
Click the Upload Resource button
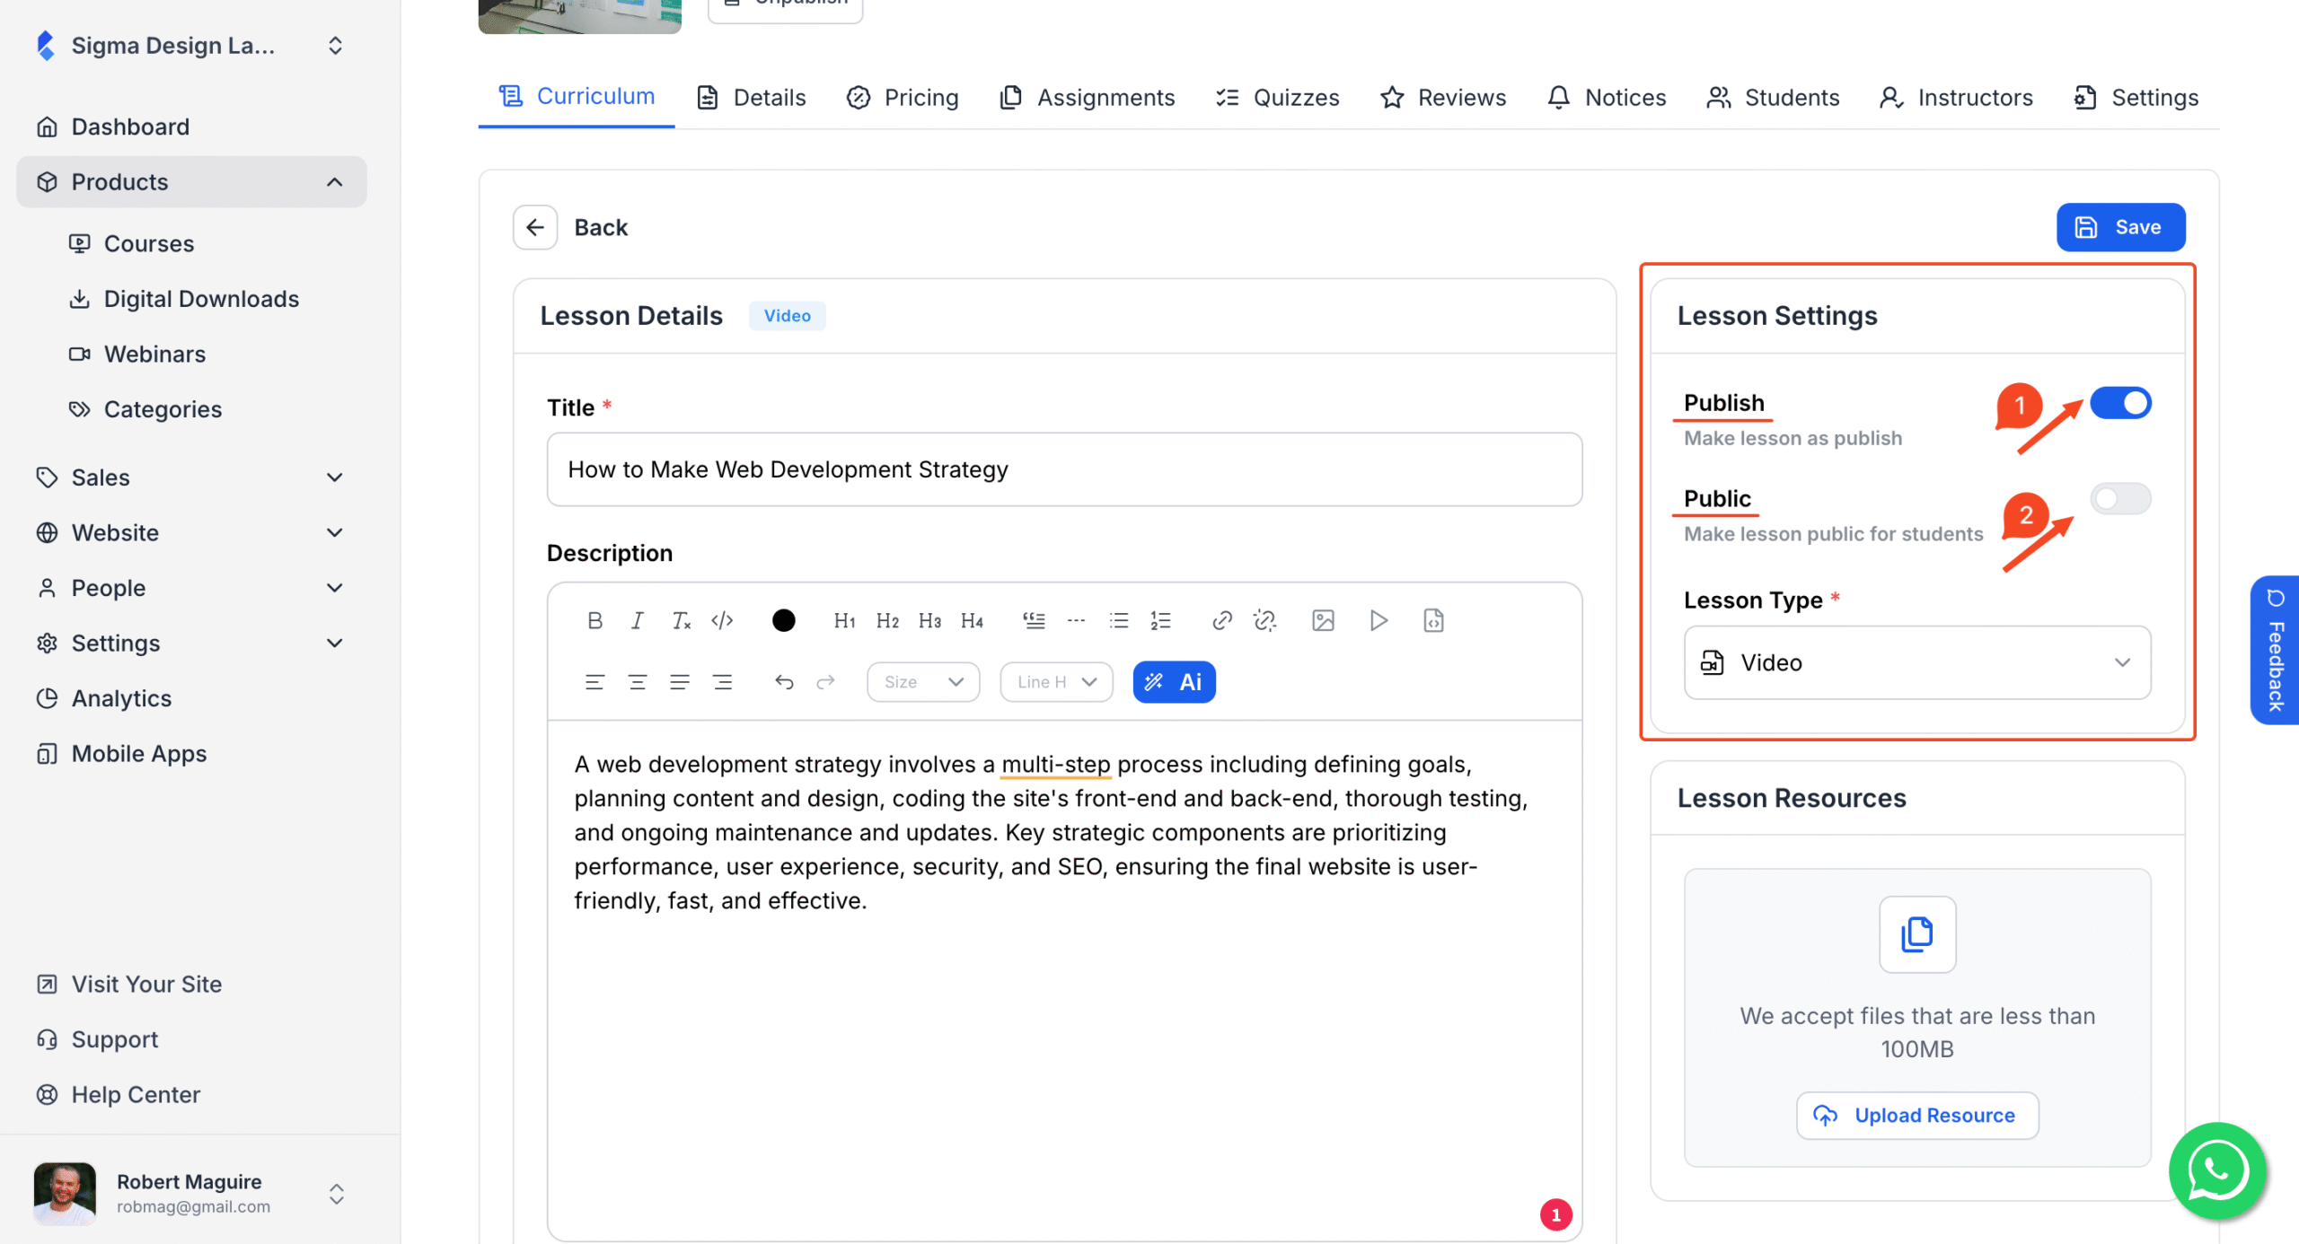point(1917,1115)
